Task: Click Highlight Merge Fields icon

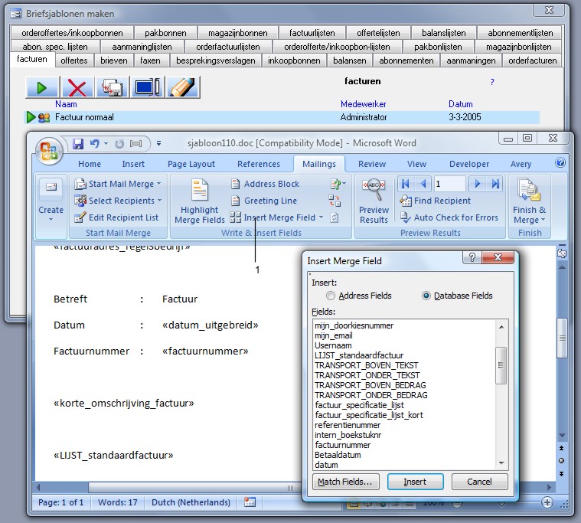Action: pos(200,201)
